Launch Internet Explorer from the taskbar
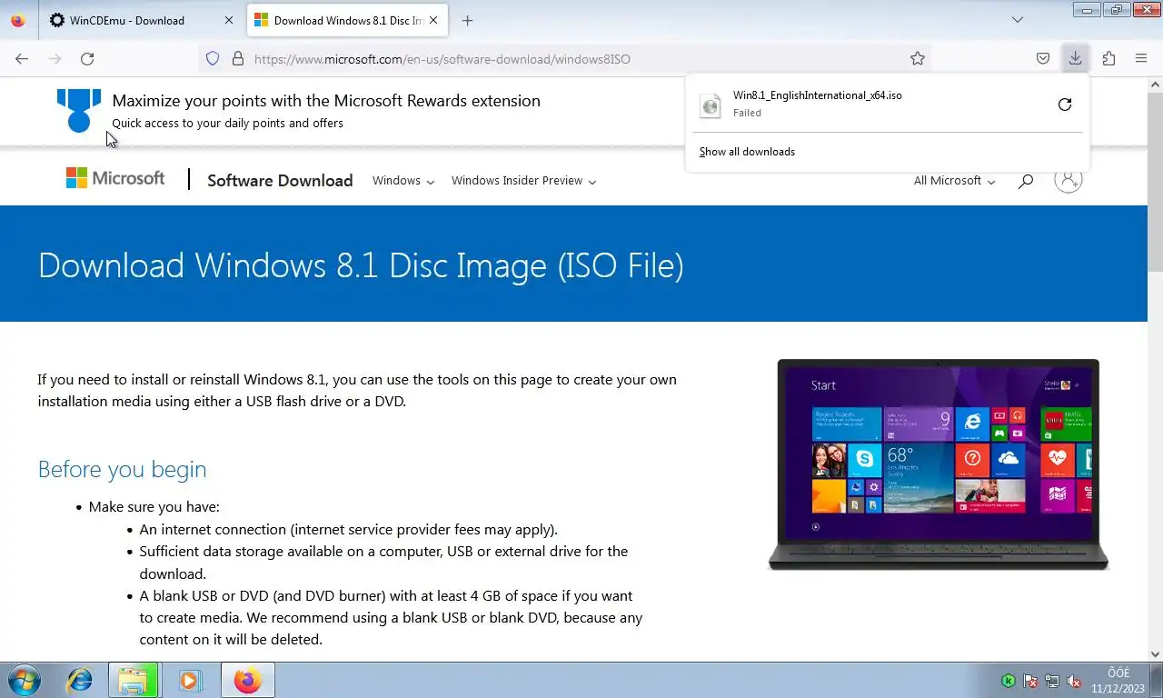This screenshot has height=698, width=1163. point(80,680)
